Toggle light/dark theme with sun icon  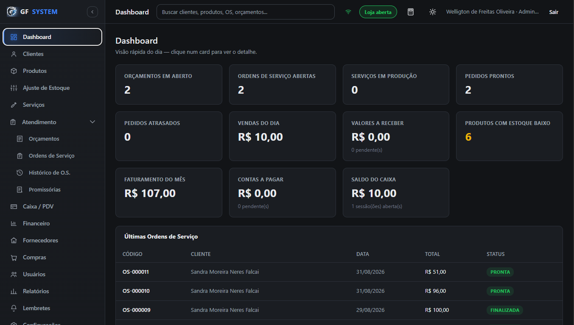point(432,12)
